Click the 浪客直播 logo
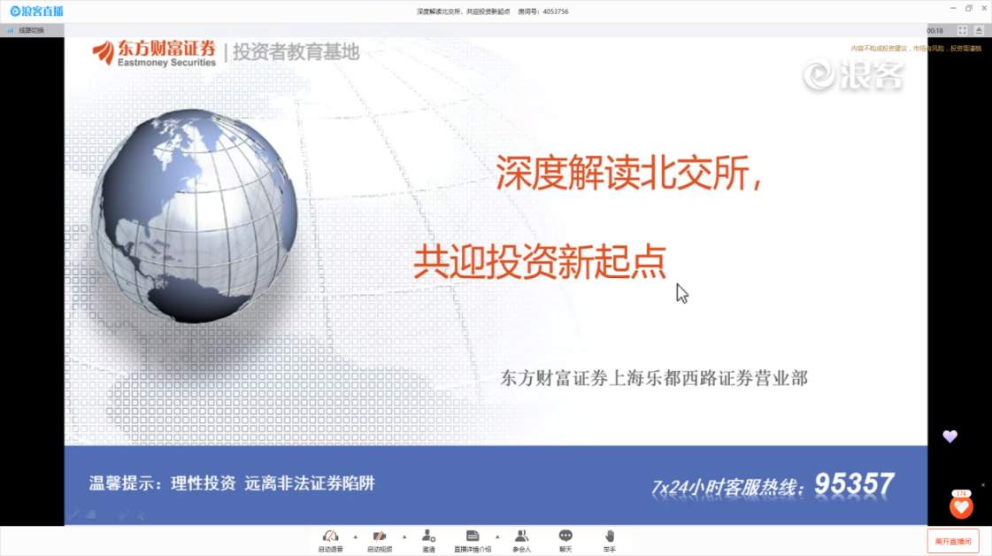The height and width of the screenshot is (556, 992). (x=36, y=12)
